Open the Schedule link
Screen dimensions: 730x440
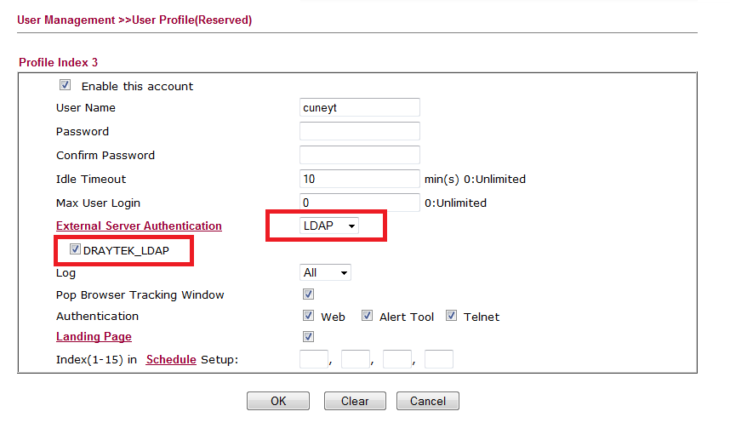(x=171, y=359)
